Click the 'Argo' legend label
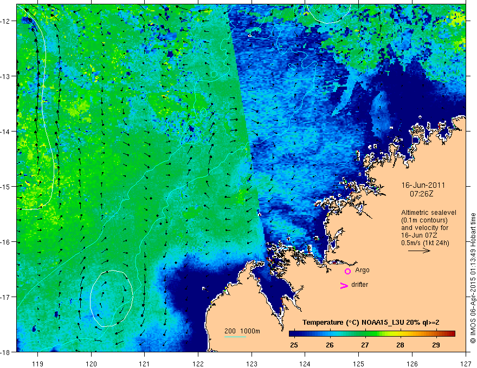477x368 pixels. click(362, 270)
